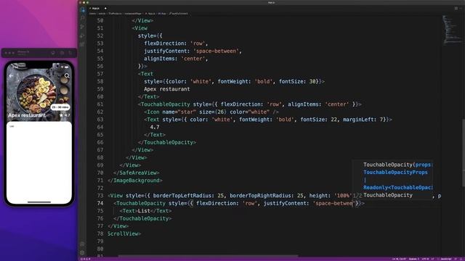
Task: Tap the back arrow in the simulator app
Action: [12, 75]
